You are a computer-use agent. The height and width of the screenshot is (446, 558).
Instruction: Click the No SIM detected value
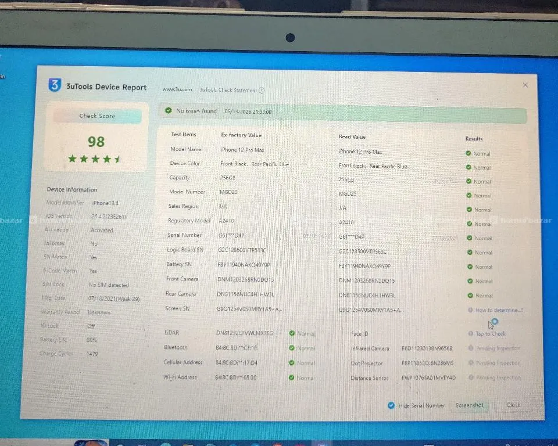click(x=109, y=285)
